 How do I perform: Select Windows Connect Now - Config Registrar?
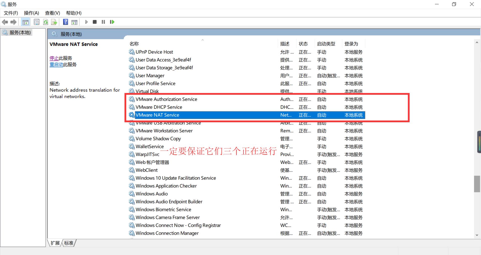tap(247, 225)
